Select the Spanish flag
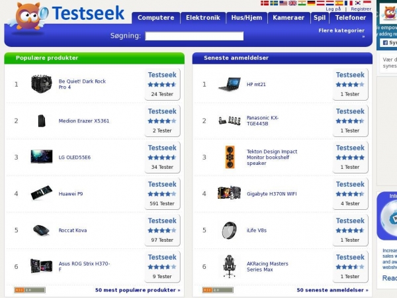This screenshot has height=298, width=397. [x=339, y=3]
